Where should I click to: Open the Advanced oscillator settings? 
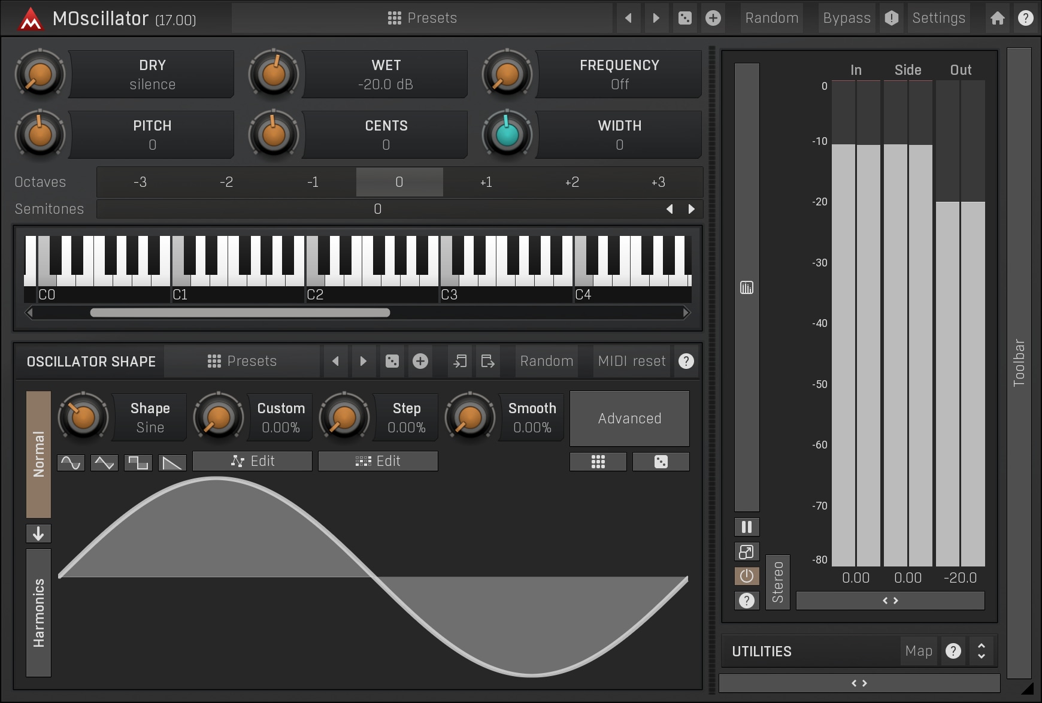(629, 419)
